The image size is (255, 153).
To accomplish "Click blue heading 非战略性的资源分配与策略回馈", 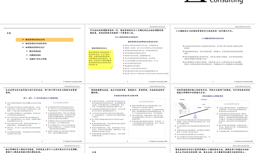I will tap(126, 96).
